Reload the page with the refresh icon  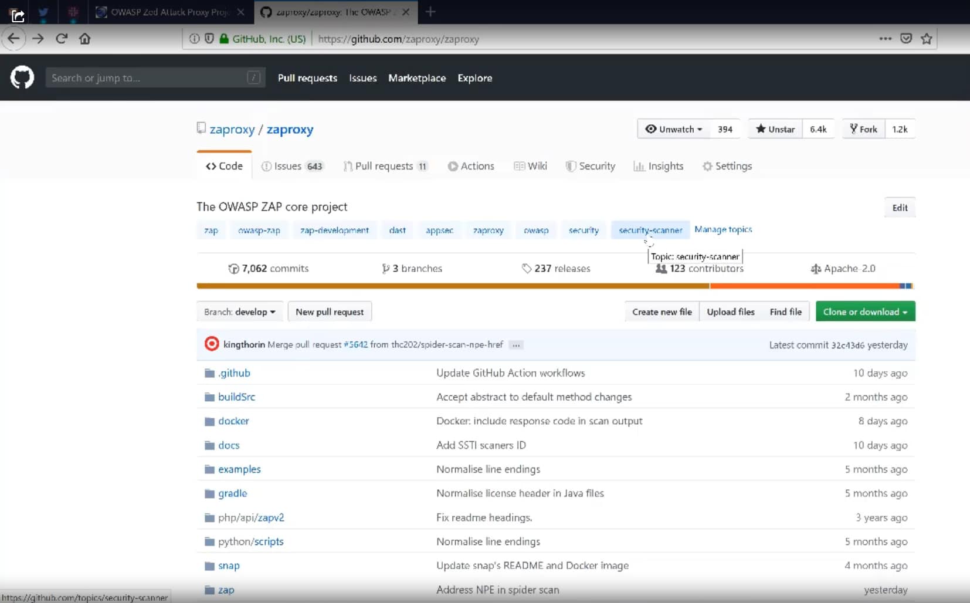coord(62,39)
